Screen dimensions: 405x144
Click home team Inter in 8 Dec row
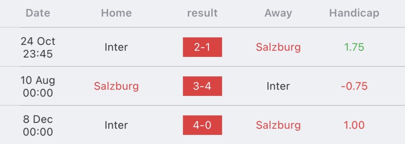pyautogui.click(x=116, y=125)
